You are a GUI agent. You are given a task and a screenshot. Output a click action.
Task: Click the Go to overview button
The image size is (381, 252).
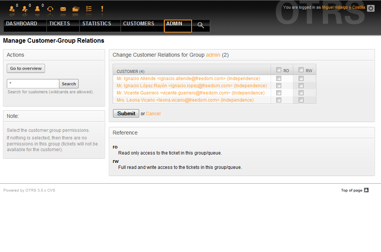tap(26, 68)
